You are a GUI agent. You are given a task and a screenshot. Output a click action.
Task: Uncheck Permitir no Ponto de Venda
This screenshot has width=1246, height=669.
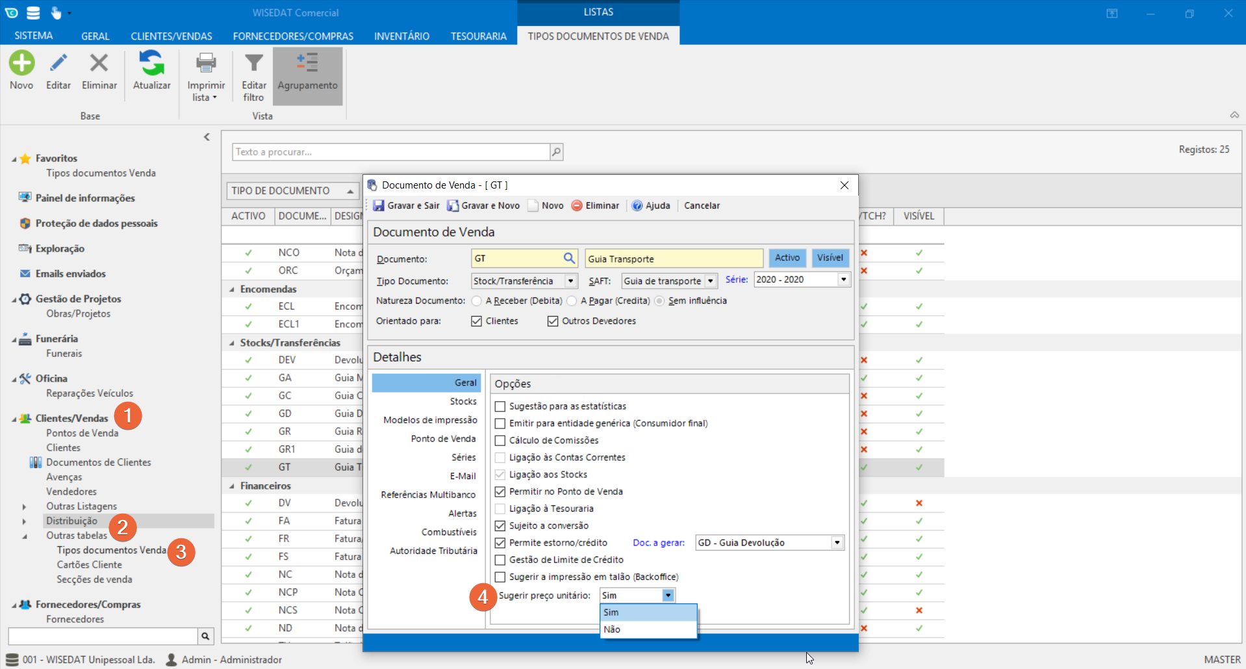click(500, 492)
